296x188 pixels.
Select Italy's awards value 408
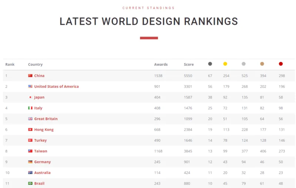tap(157, 108)
